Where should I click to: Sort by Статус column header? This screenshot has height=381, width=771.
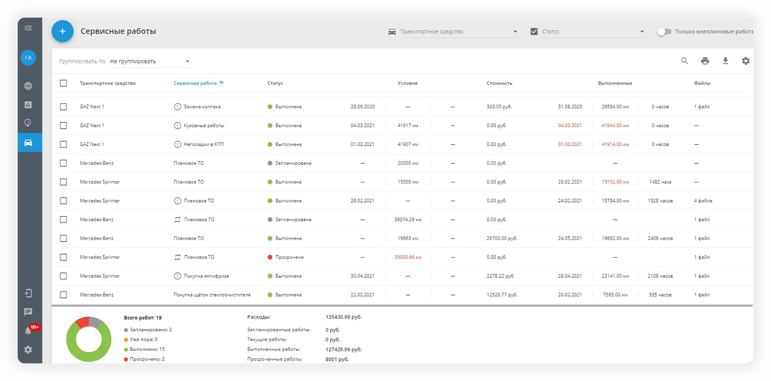(x=275, y=83)
